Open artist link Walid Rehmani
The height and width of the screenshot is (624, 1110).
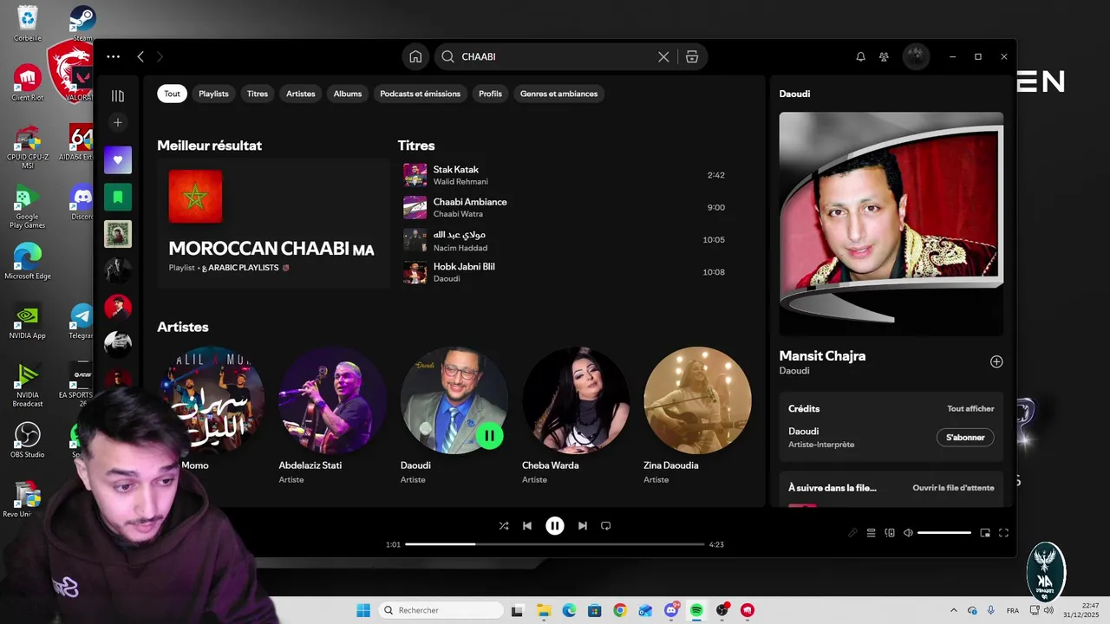coord(460,182)
